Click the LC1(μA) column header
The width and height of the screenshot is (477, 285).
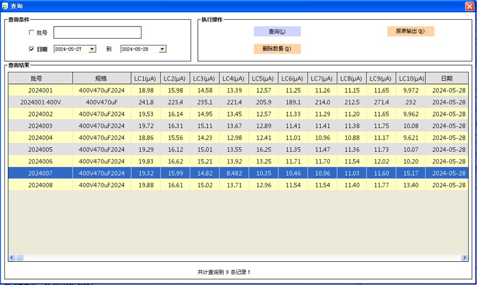pyautogui.click(x=145, y=78)
